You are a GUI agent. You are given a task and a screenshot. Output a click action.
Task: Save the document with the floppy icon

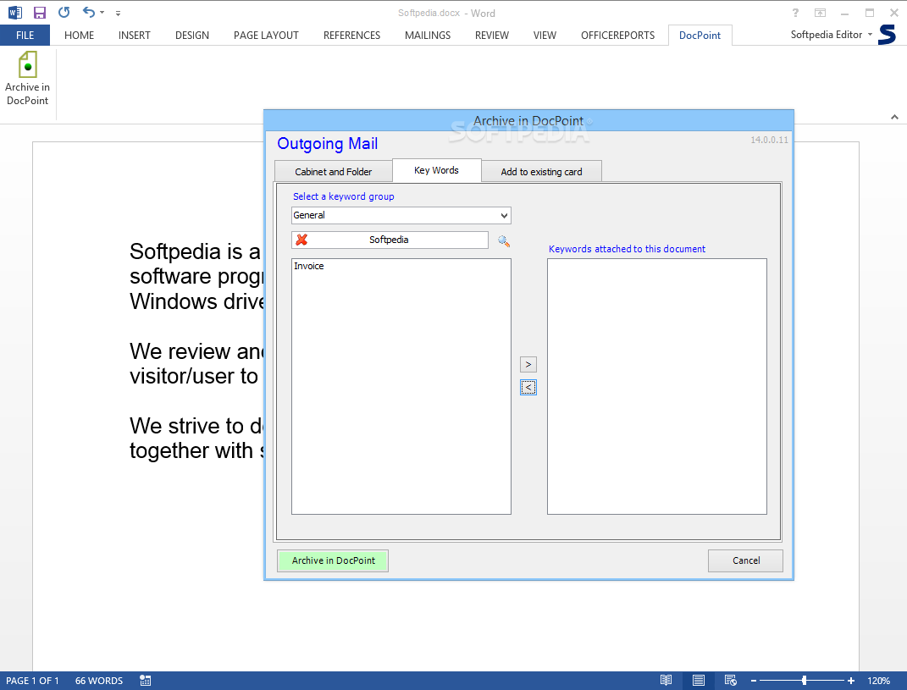point(39,13)
